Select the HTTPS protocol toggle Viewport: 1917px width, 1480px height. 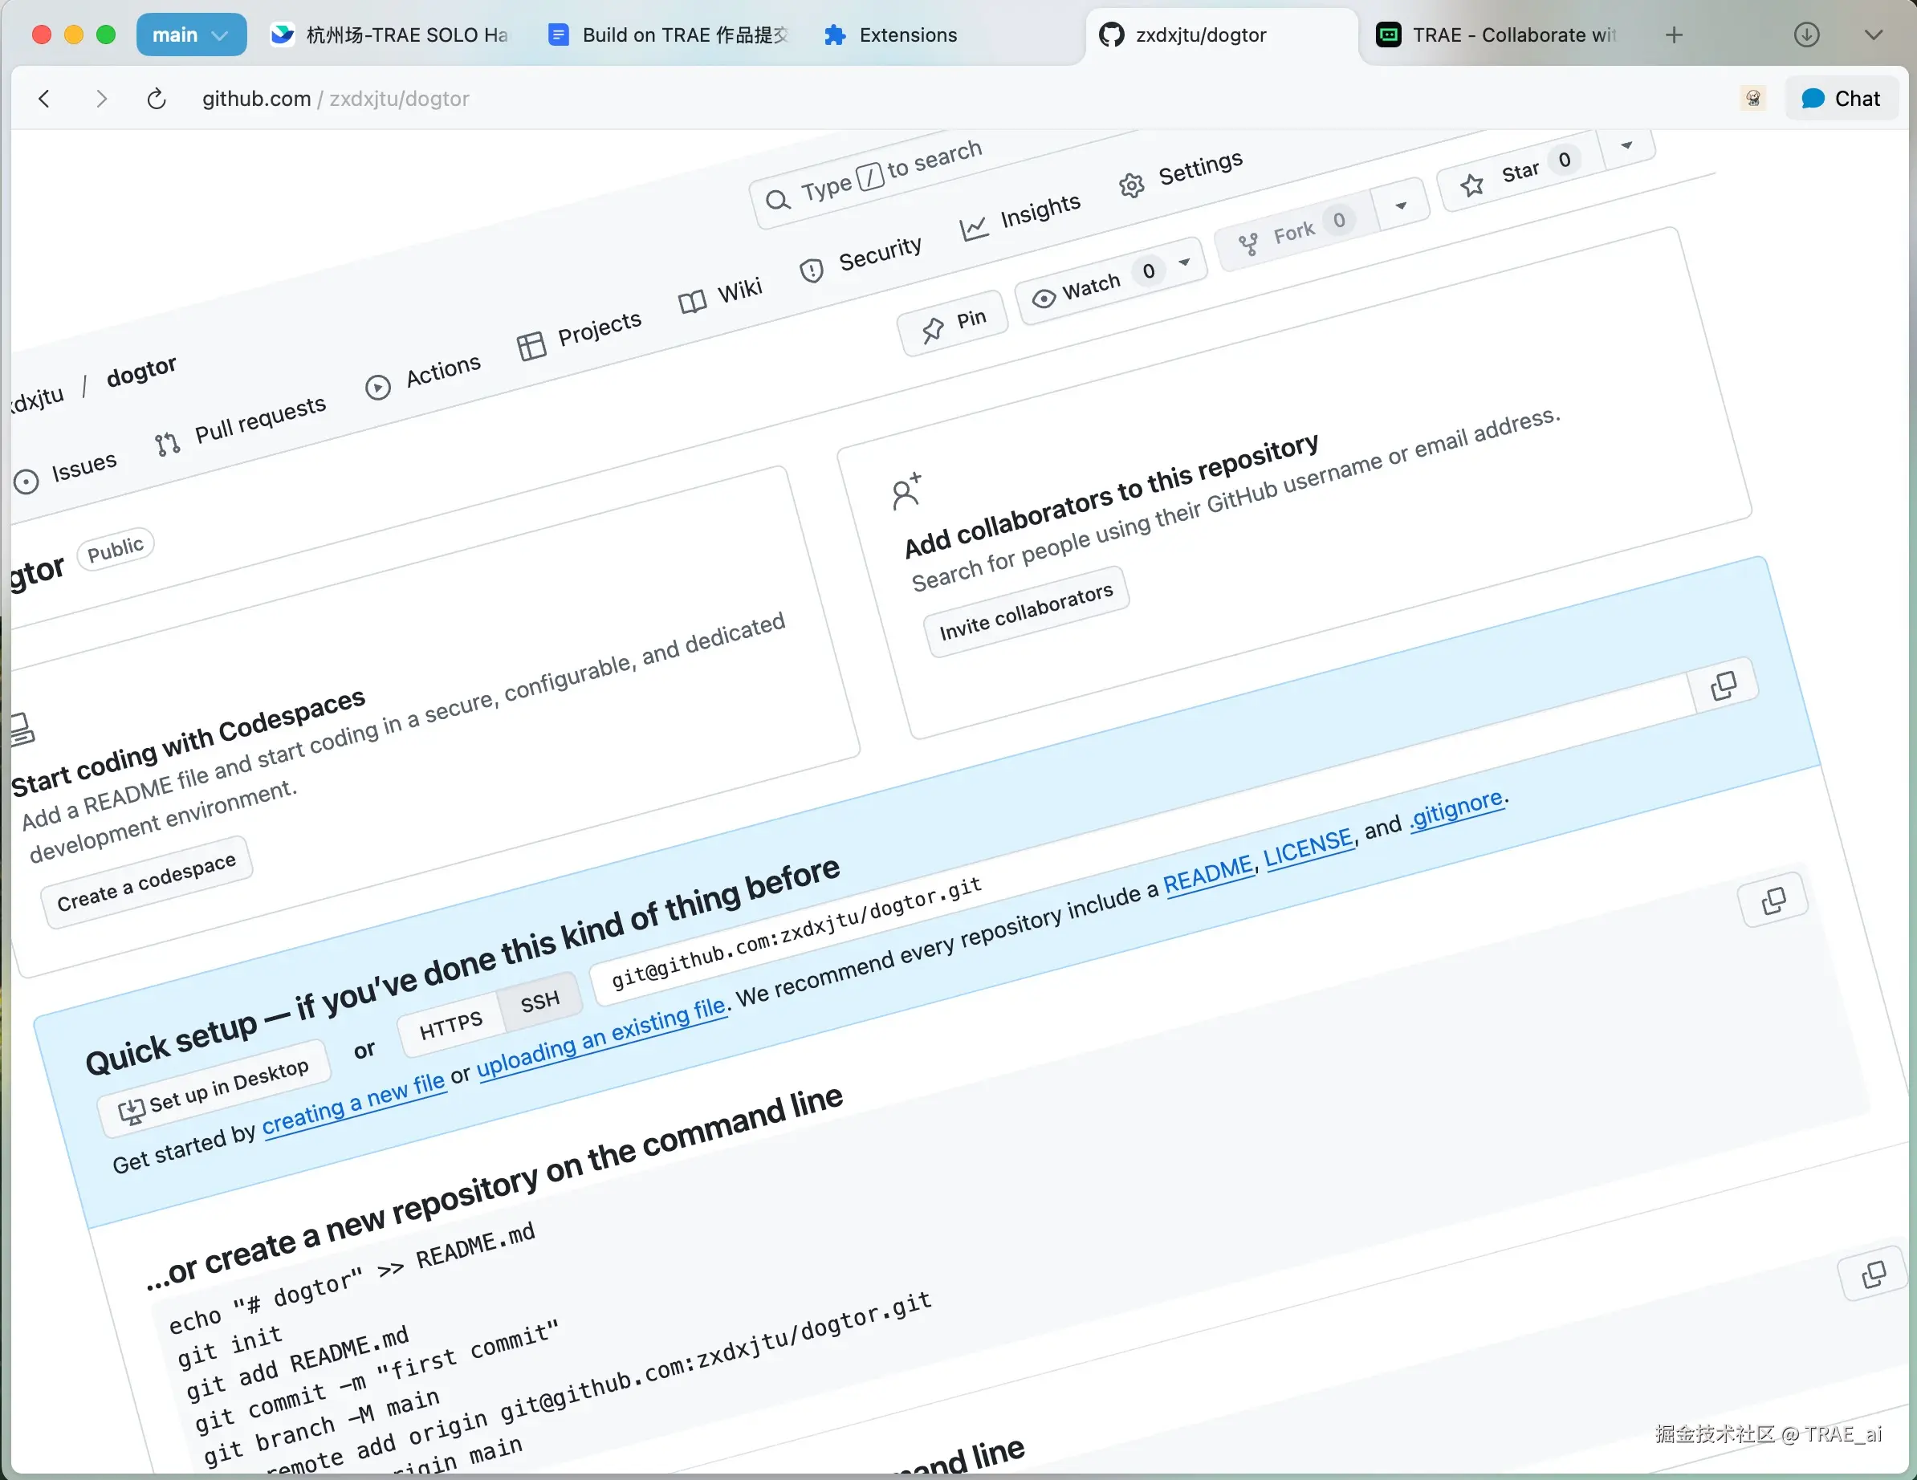[450, 1024]
